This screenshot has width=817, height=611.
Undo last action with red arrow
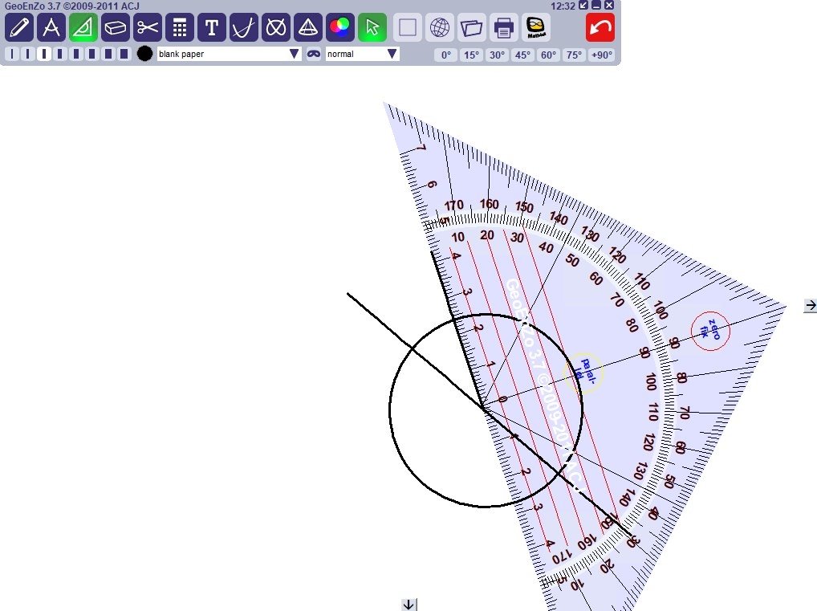[x=600, y=27]
